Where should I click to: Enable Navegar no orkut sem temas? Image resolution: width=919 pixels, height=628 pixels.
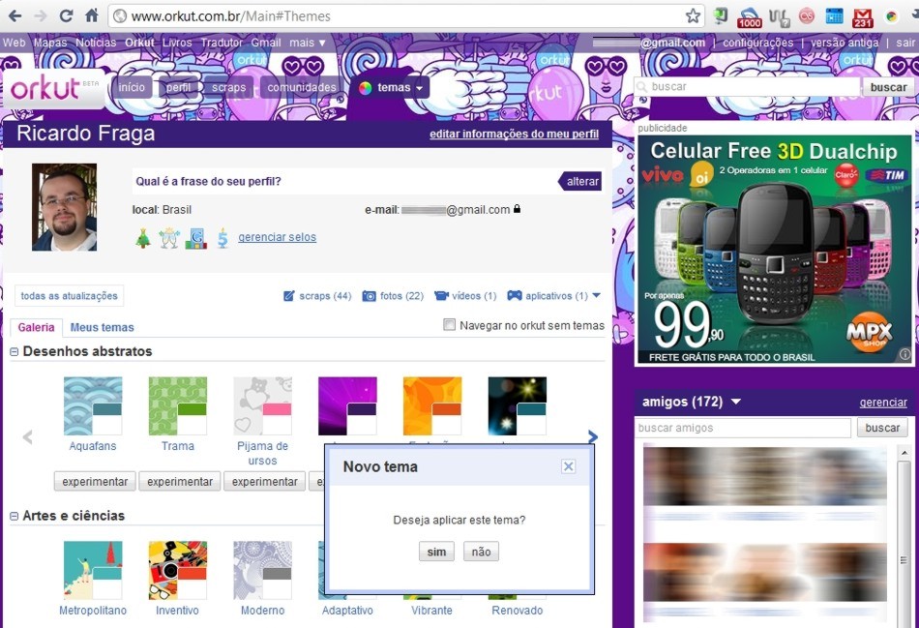(450, 326)
